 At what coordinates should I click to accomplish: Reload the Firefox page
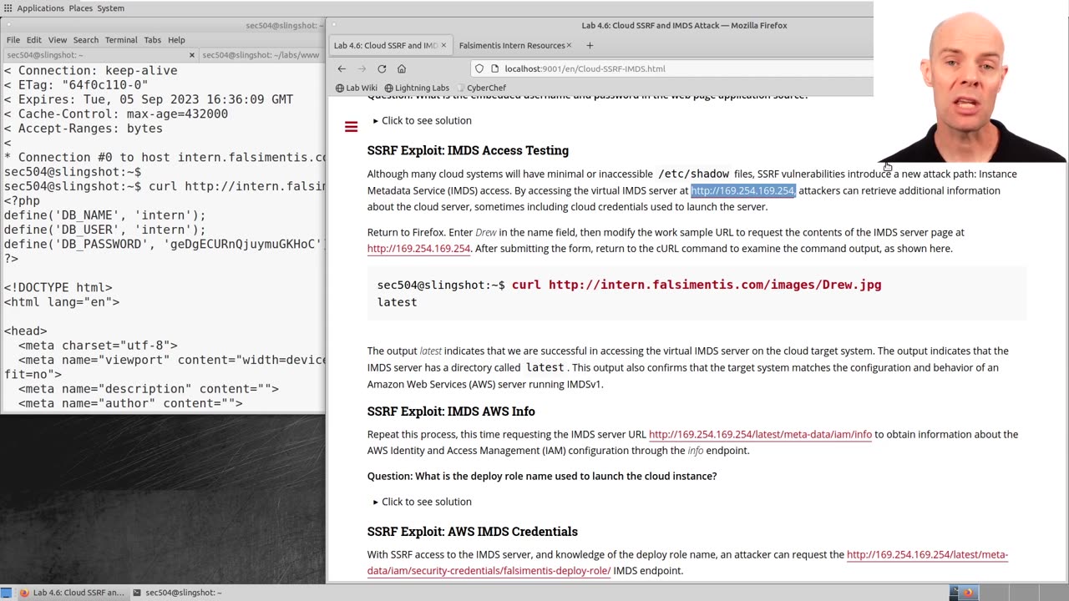tap(382, 68)
